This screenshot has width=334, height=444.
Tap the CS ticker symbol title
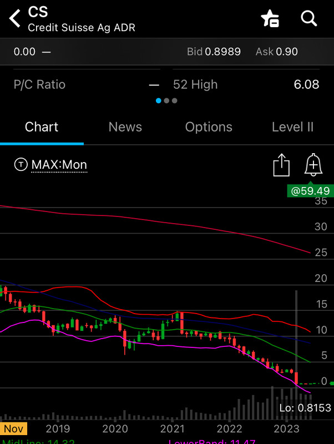click(x=38, y=12)
